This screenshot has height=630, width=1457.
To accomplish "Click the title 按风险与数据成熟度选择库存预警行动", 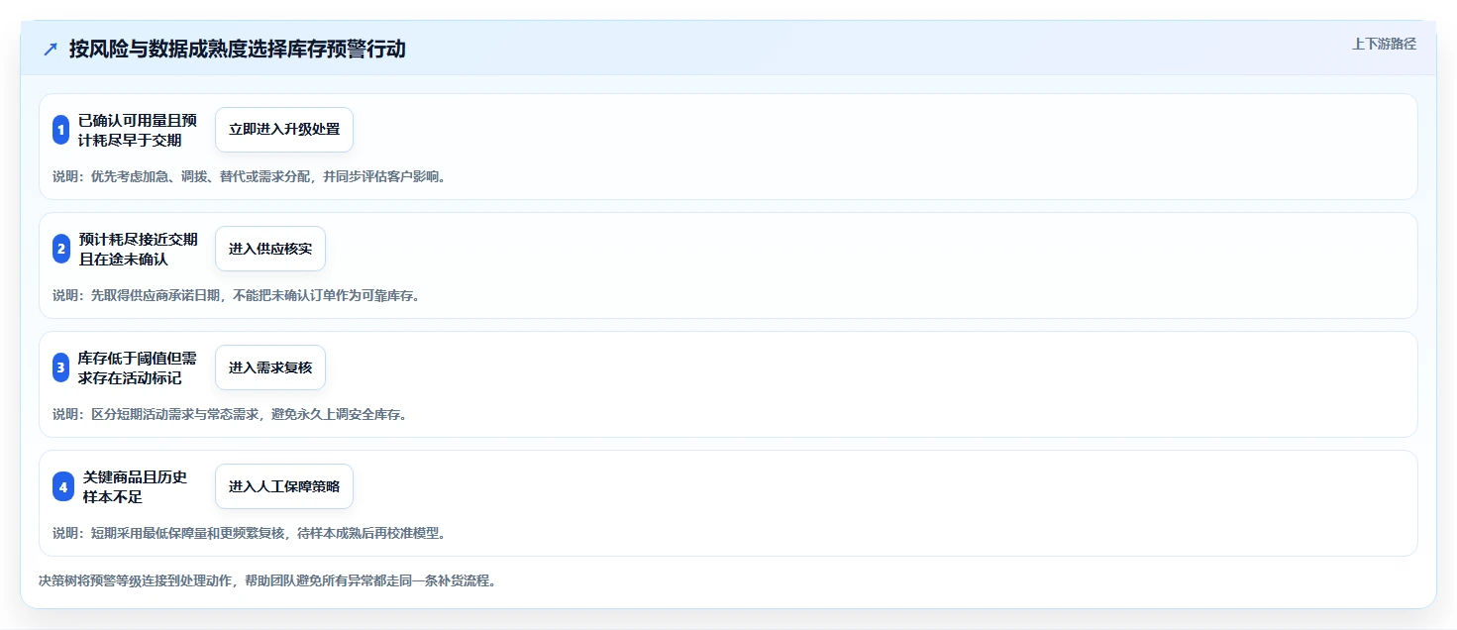I will tap(237, 49).
